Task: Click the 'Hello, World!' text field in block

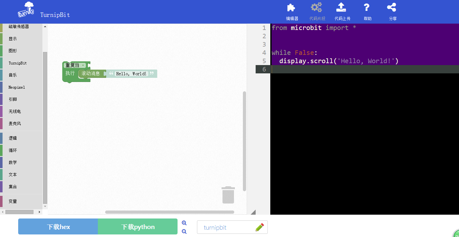Action: (x=131, y=74)
